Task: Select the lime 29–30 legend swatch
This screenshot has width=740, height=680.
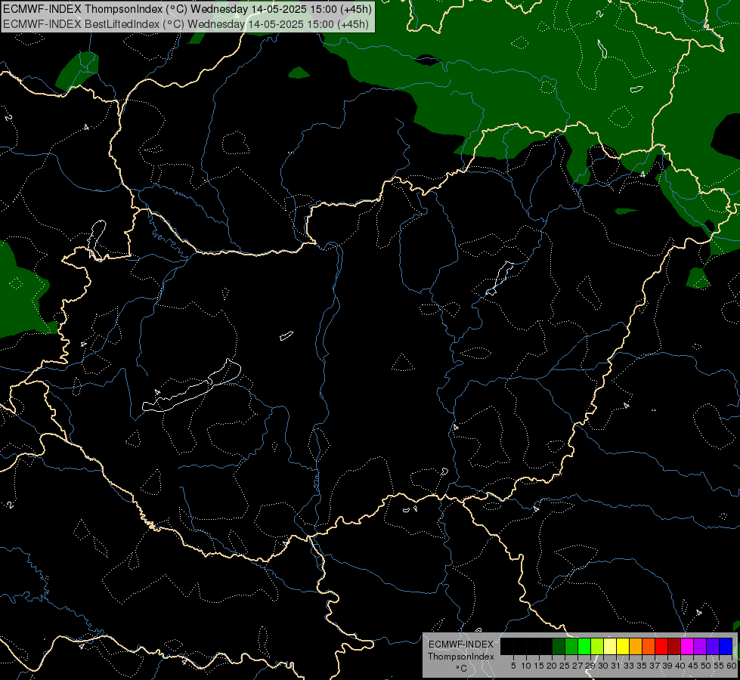Action: point(597,646)
